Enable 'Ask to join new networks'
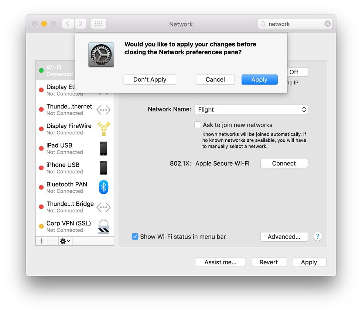 pos(198,125)
